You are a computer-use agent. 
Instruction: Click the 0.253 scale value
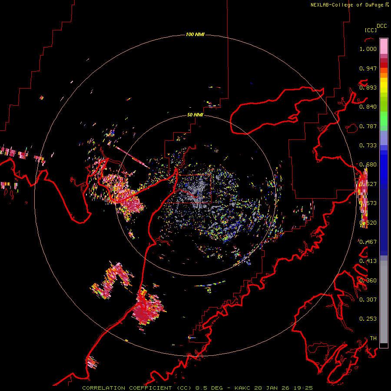pos(368,319)
